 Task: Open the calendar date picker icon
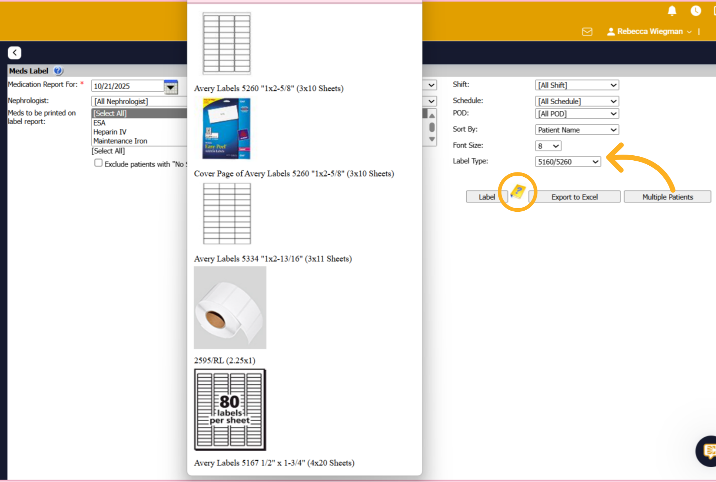click(x=171, y=87)
